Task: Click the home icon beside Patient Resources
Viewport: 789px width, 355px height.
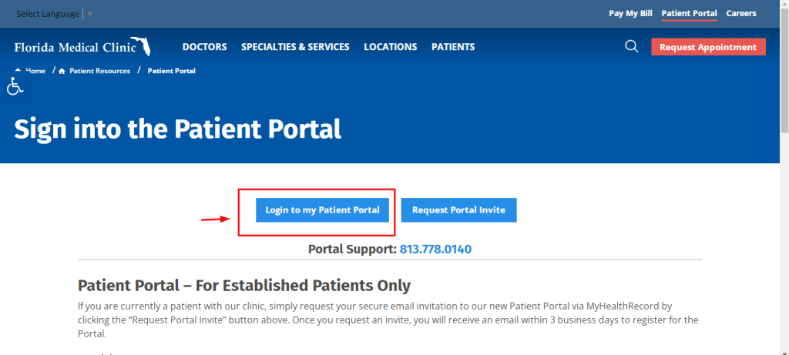Action: [x=62, y=71]
